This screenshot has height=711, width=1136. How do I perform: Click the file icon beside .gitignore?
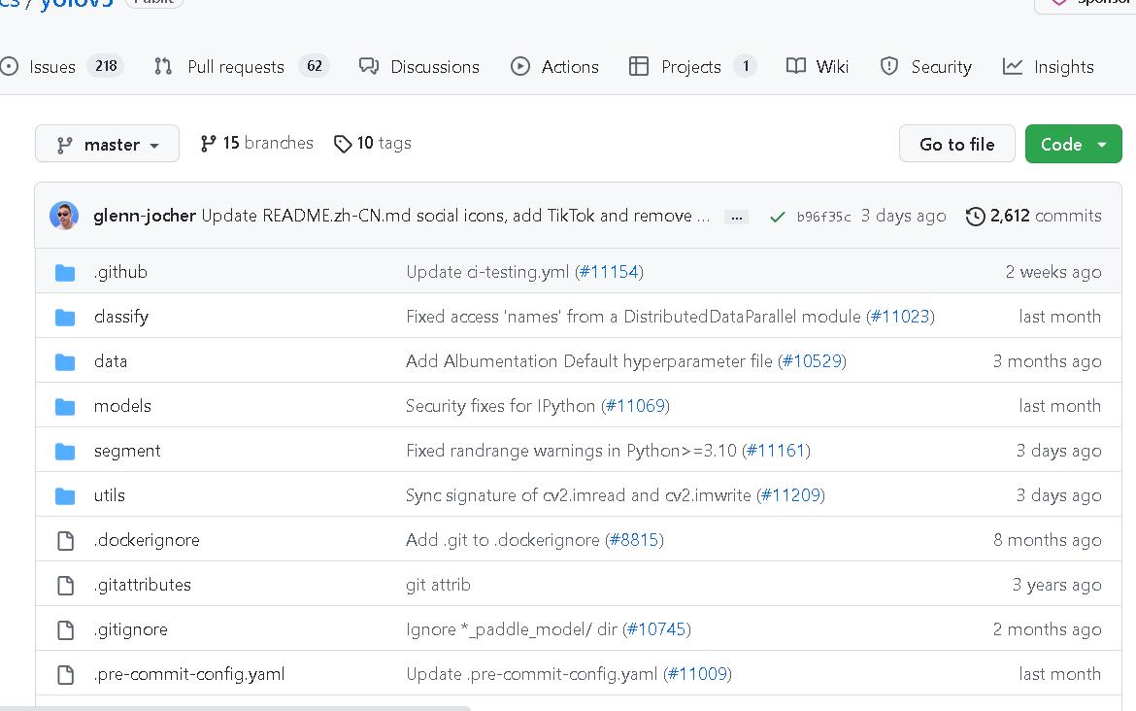tap(65, 629)
